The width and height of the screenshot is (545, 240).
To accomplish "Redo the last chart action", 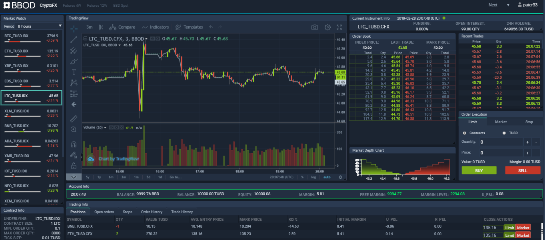I will point(220,27).
